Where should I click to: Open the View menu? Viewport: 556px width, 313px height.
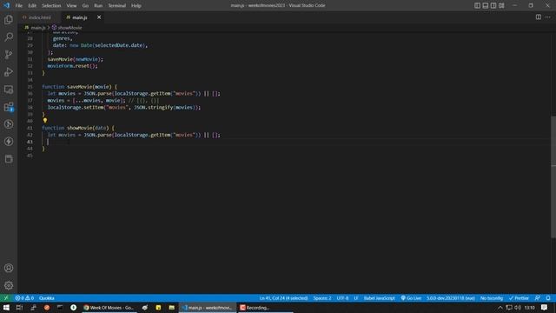71,6
